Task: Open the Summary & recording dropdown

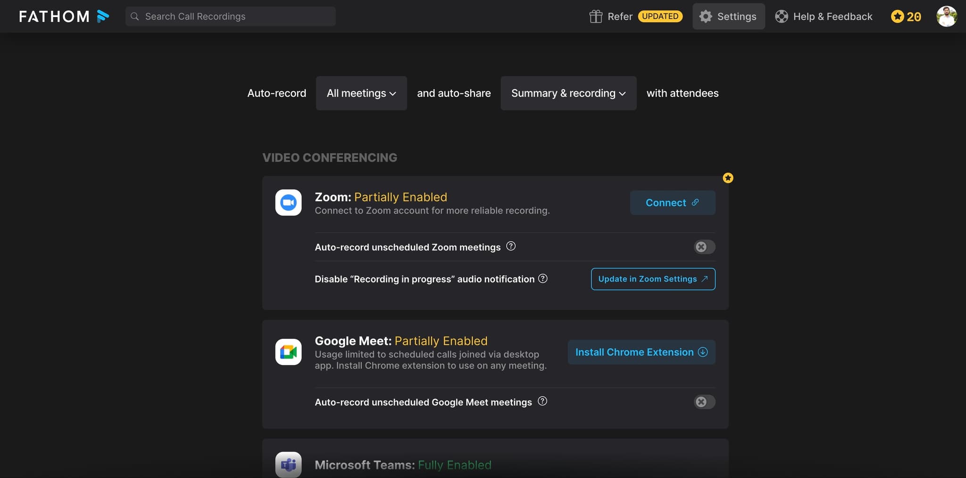Action: click(568, 93)
